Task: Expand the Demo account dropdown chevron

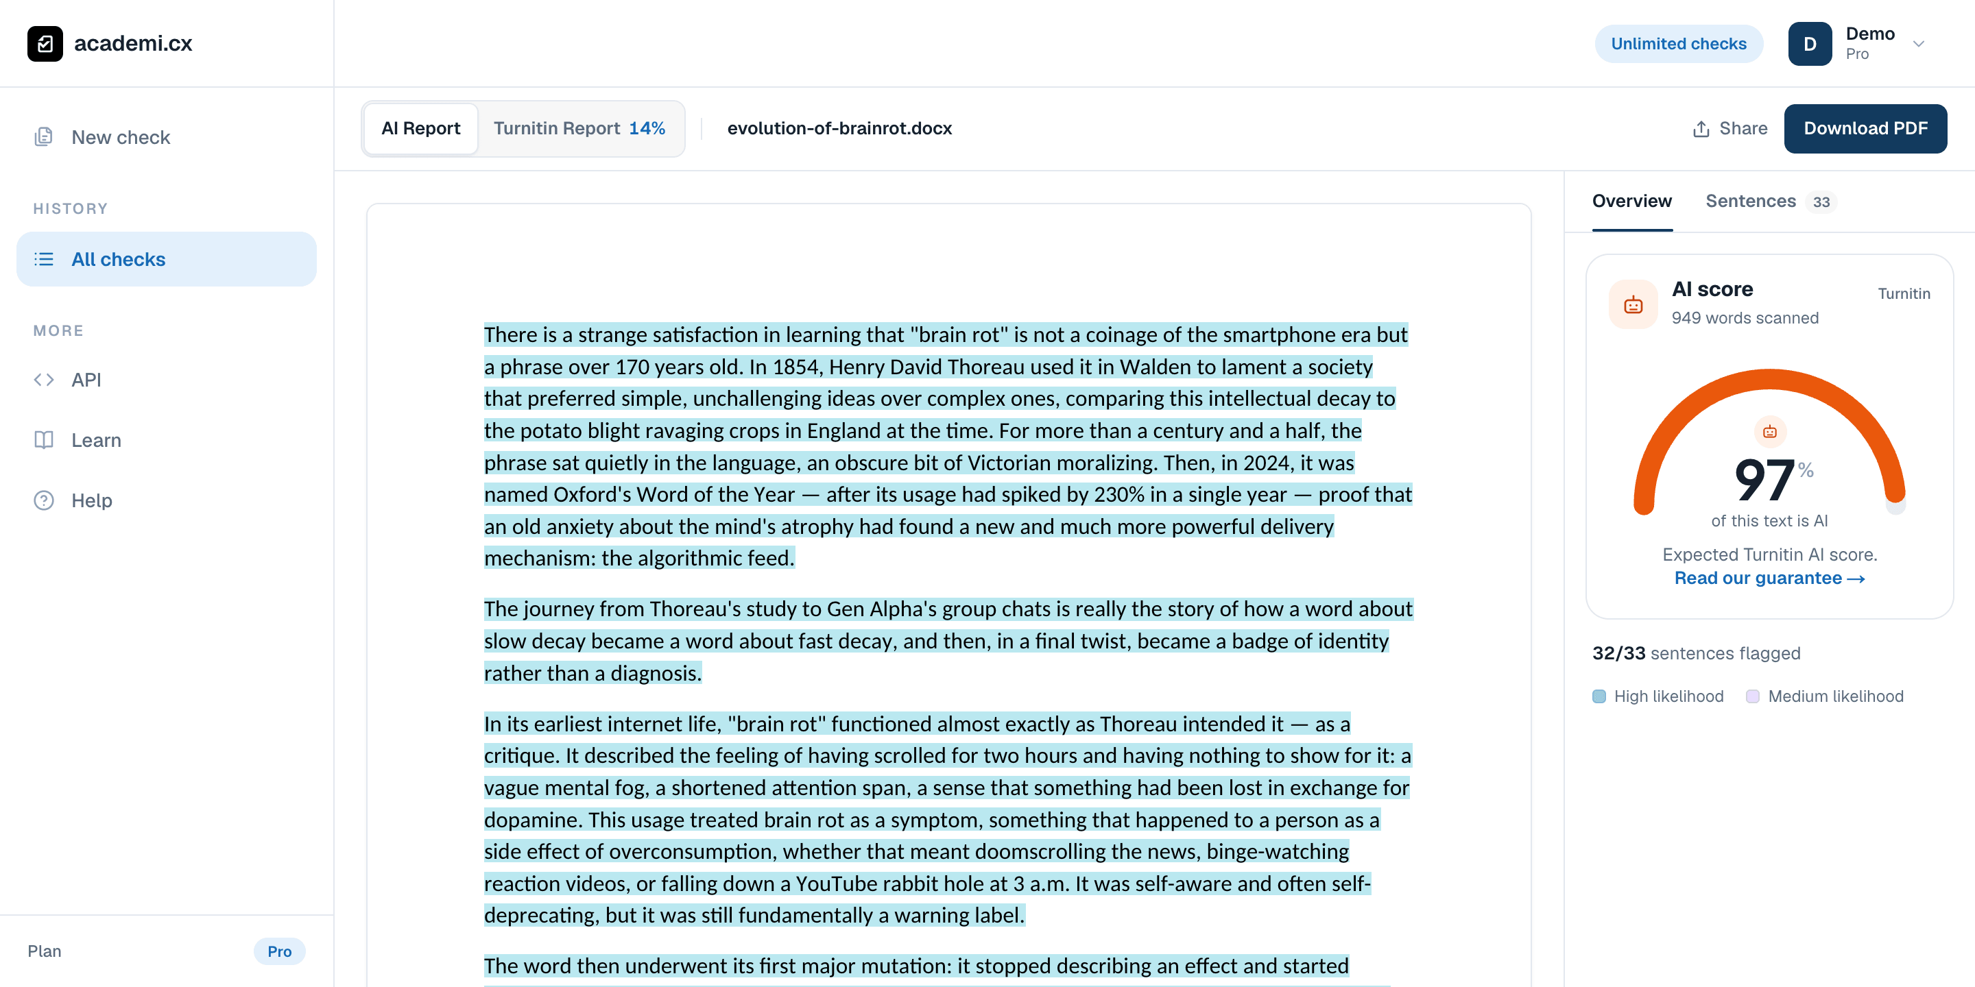Action: point(1918,44)
